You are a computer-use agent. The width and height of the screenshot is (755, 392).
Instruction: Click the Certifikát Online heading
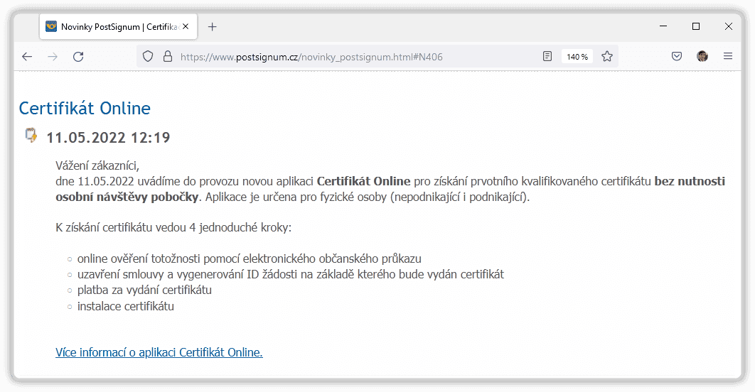tap(85, 108)
